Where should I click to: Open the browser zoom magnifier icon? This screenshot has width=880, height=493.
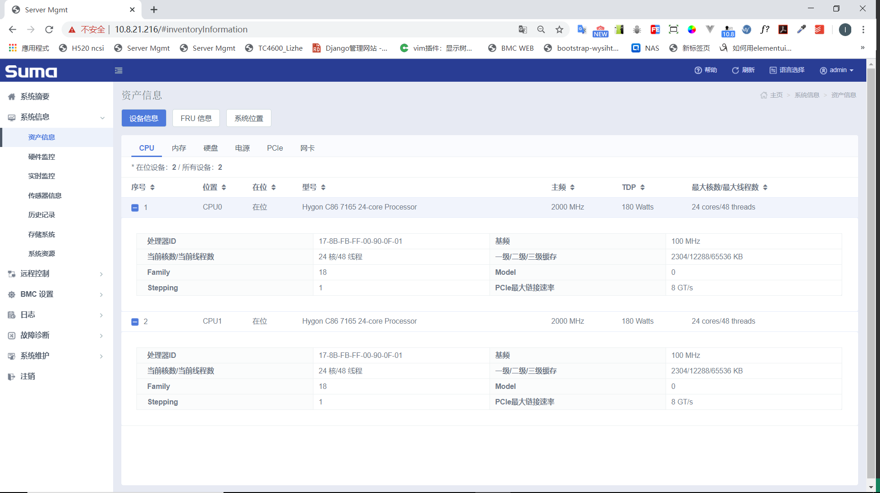pyautogui.click(x=541, y=30)
